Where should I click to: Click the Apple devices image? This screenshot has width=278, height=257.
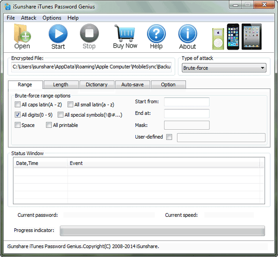point(237,37)
